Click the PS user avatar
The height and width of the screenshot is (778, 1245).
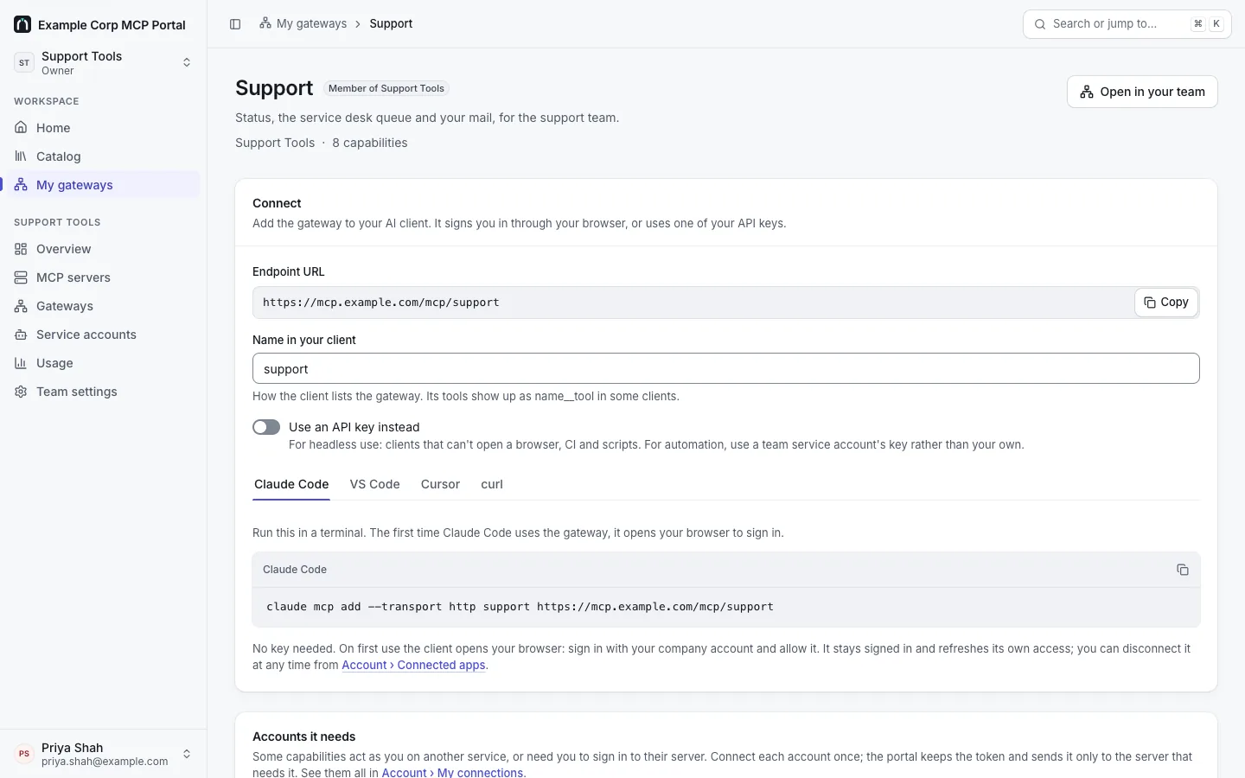(x=24, y=754)
